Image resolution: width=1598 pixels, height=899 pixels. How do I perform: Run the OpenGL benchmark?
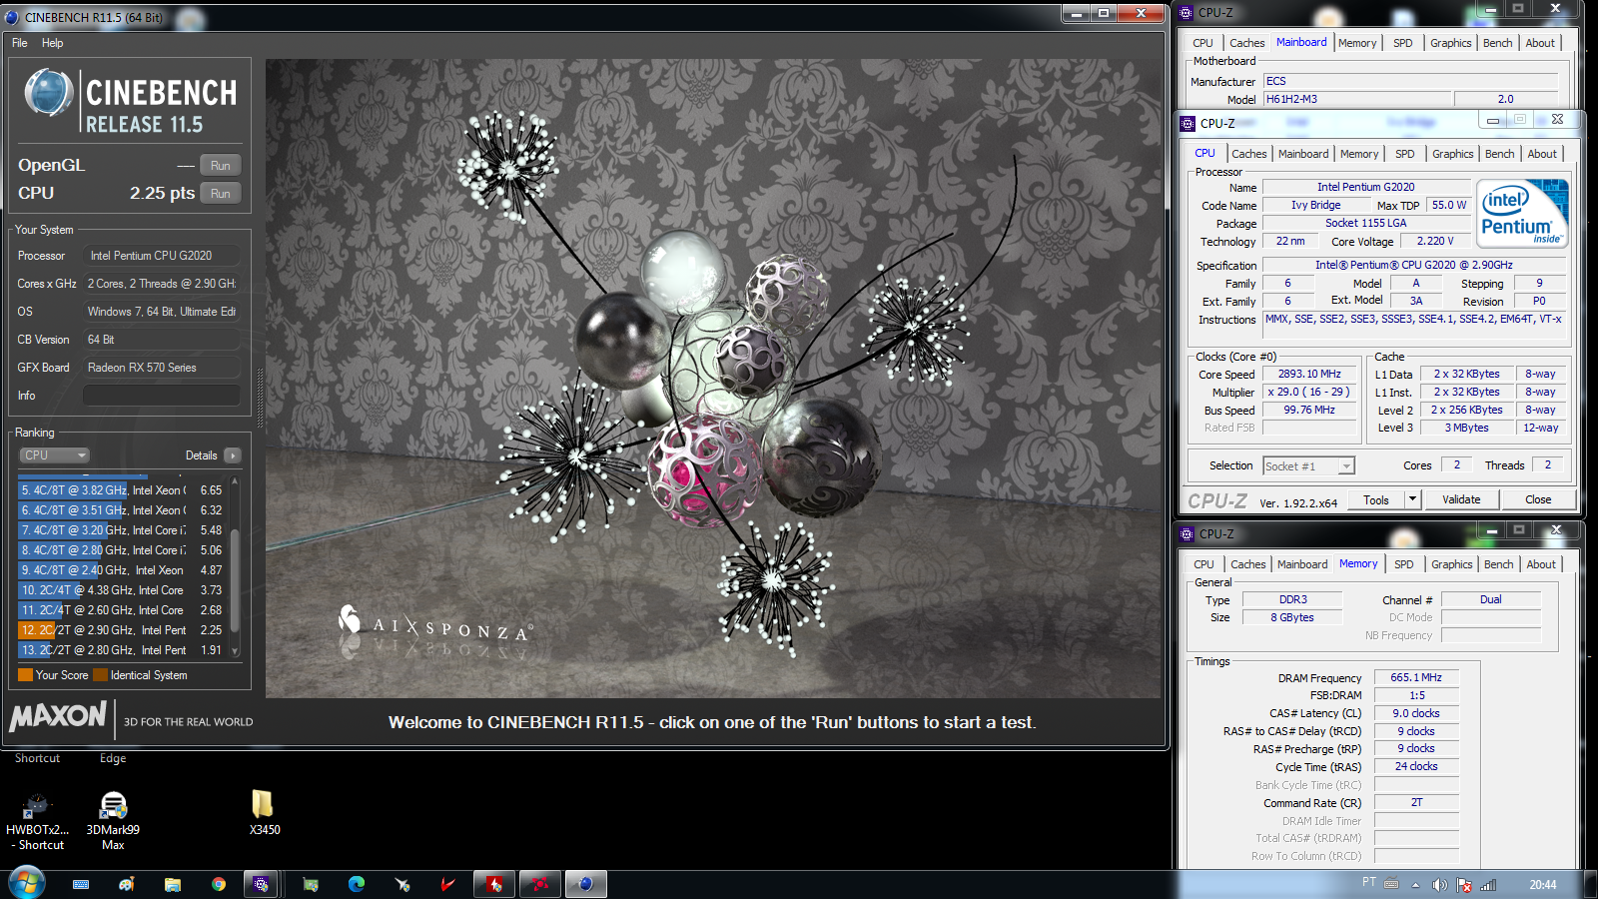[x=221, y=166]
